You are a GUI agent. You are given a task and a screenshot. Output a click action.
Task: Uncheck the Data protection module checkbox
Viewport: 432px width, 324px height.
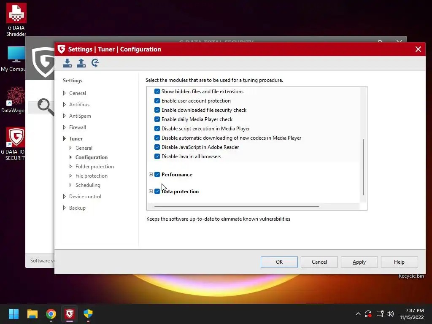tap(157, 191)
